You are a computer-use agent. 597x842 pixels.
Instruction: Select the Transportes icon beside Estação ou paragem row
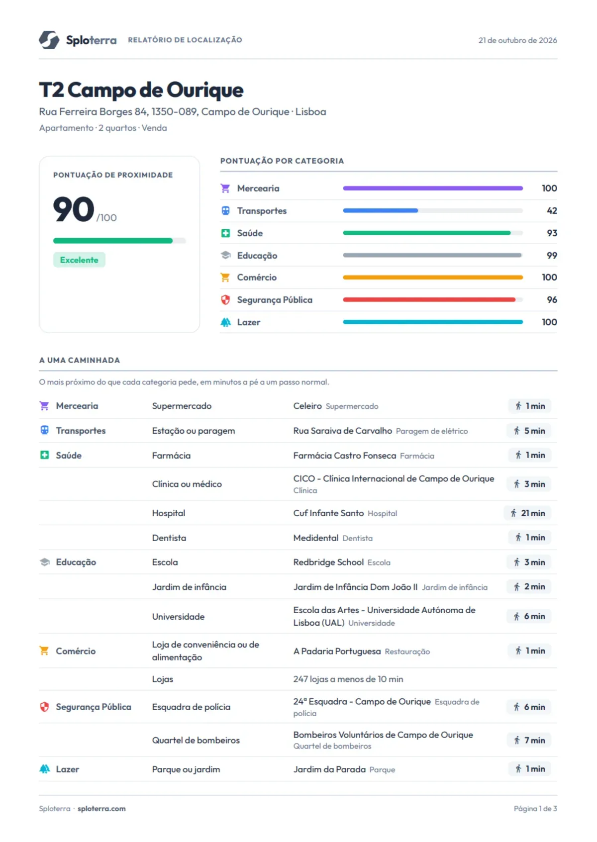44,430
